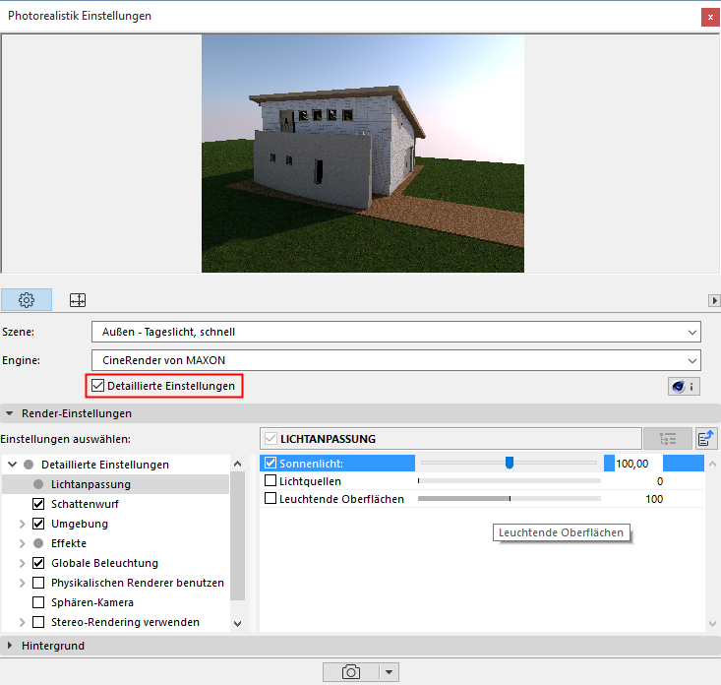Click the panel expand arrow beside the tabs

click(714, 300)
